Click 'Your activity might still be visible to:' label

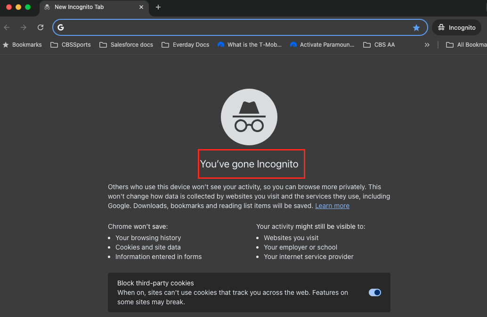pos(310,226)
